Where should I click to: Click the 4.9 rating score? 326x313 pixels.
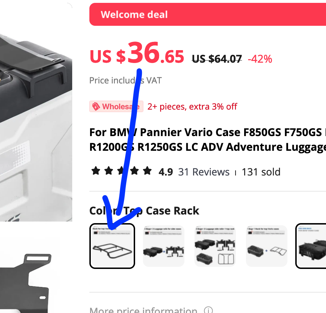(x=166, y=172)
